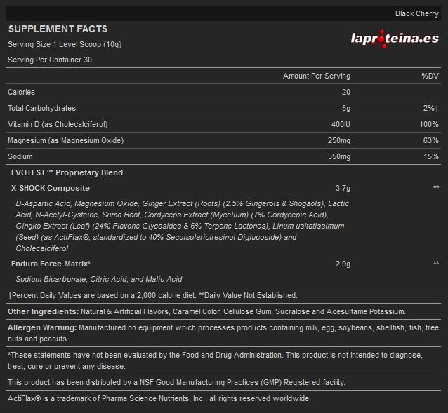Image resolution: width=448 pixels, height=413 pixels.
Task: Click the X-SHOCK italic ingredient list paragraph
Action: 183,226
